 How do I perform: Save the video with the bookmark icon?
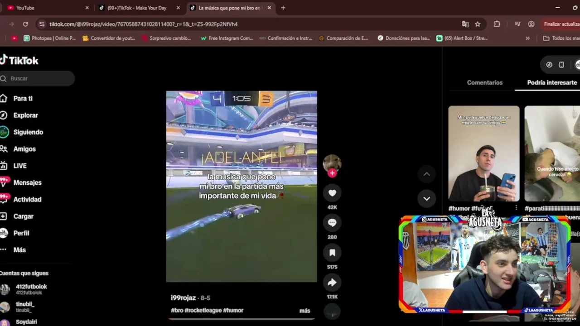(x=332, y=253)
